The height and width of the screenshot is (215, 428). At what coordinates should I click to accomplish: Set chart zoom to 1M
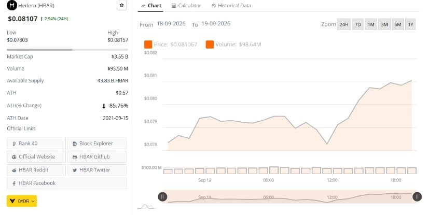click(x=371, y=24)
